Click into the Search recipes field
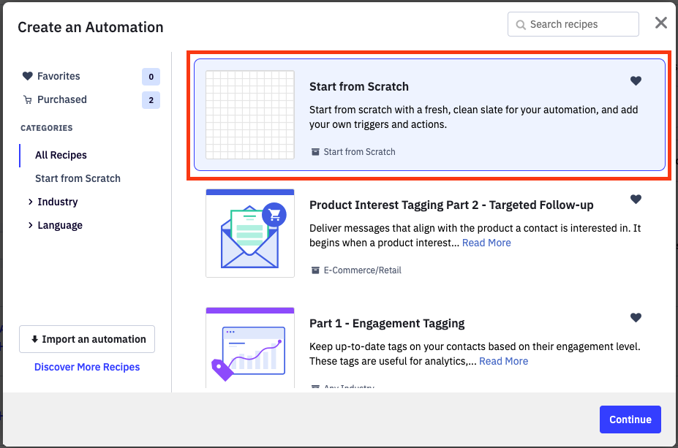The height and width of the screenshot is (448, 678). 578,24
